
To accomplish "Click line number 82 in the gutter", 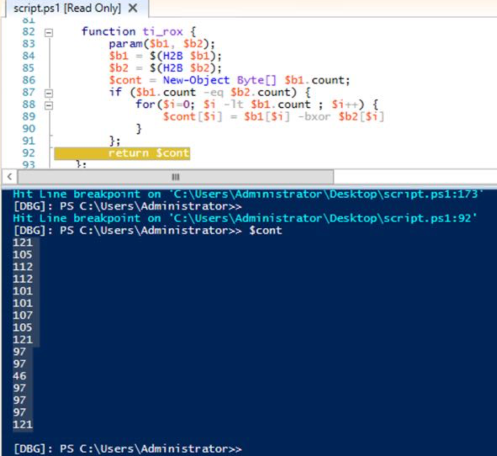I will coord(28,32).
